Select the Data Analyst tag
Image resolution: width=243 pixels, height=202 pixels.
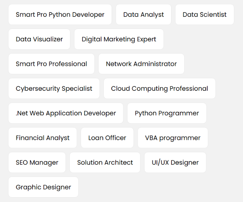(x=143, y=15)
